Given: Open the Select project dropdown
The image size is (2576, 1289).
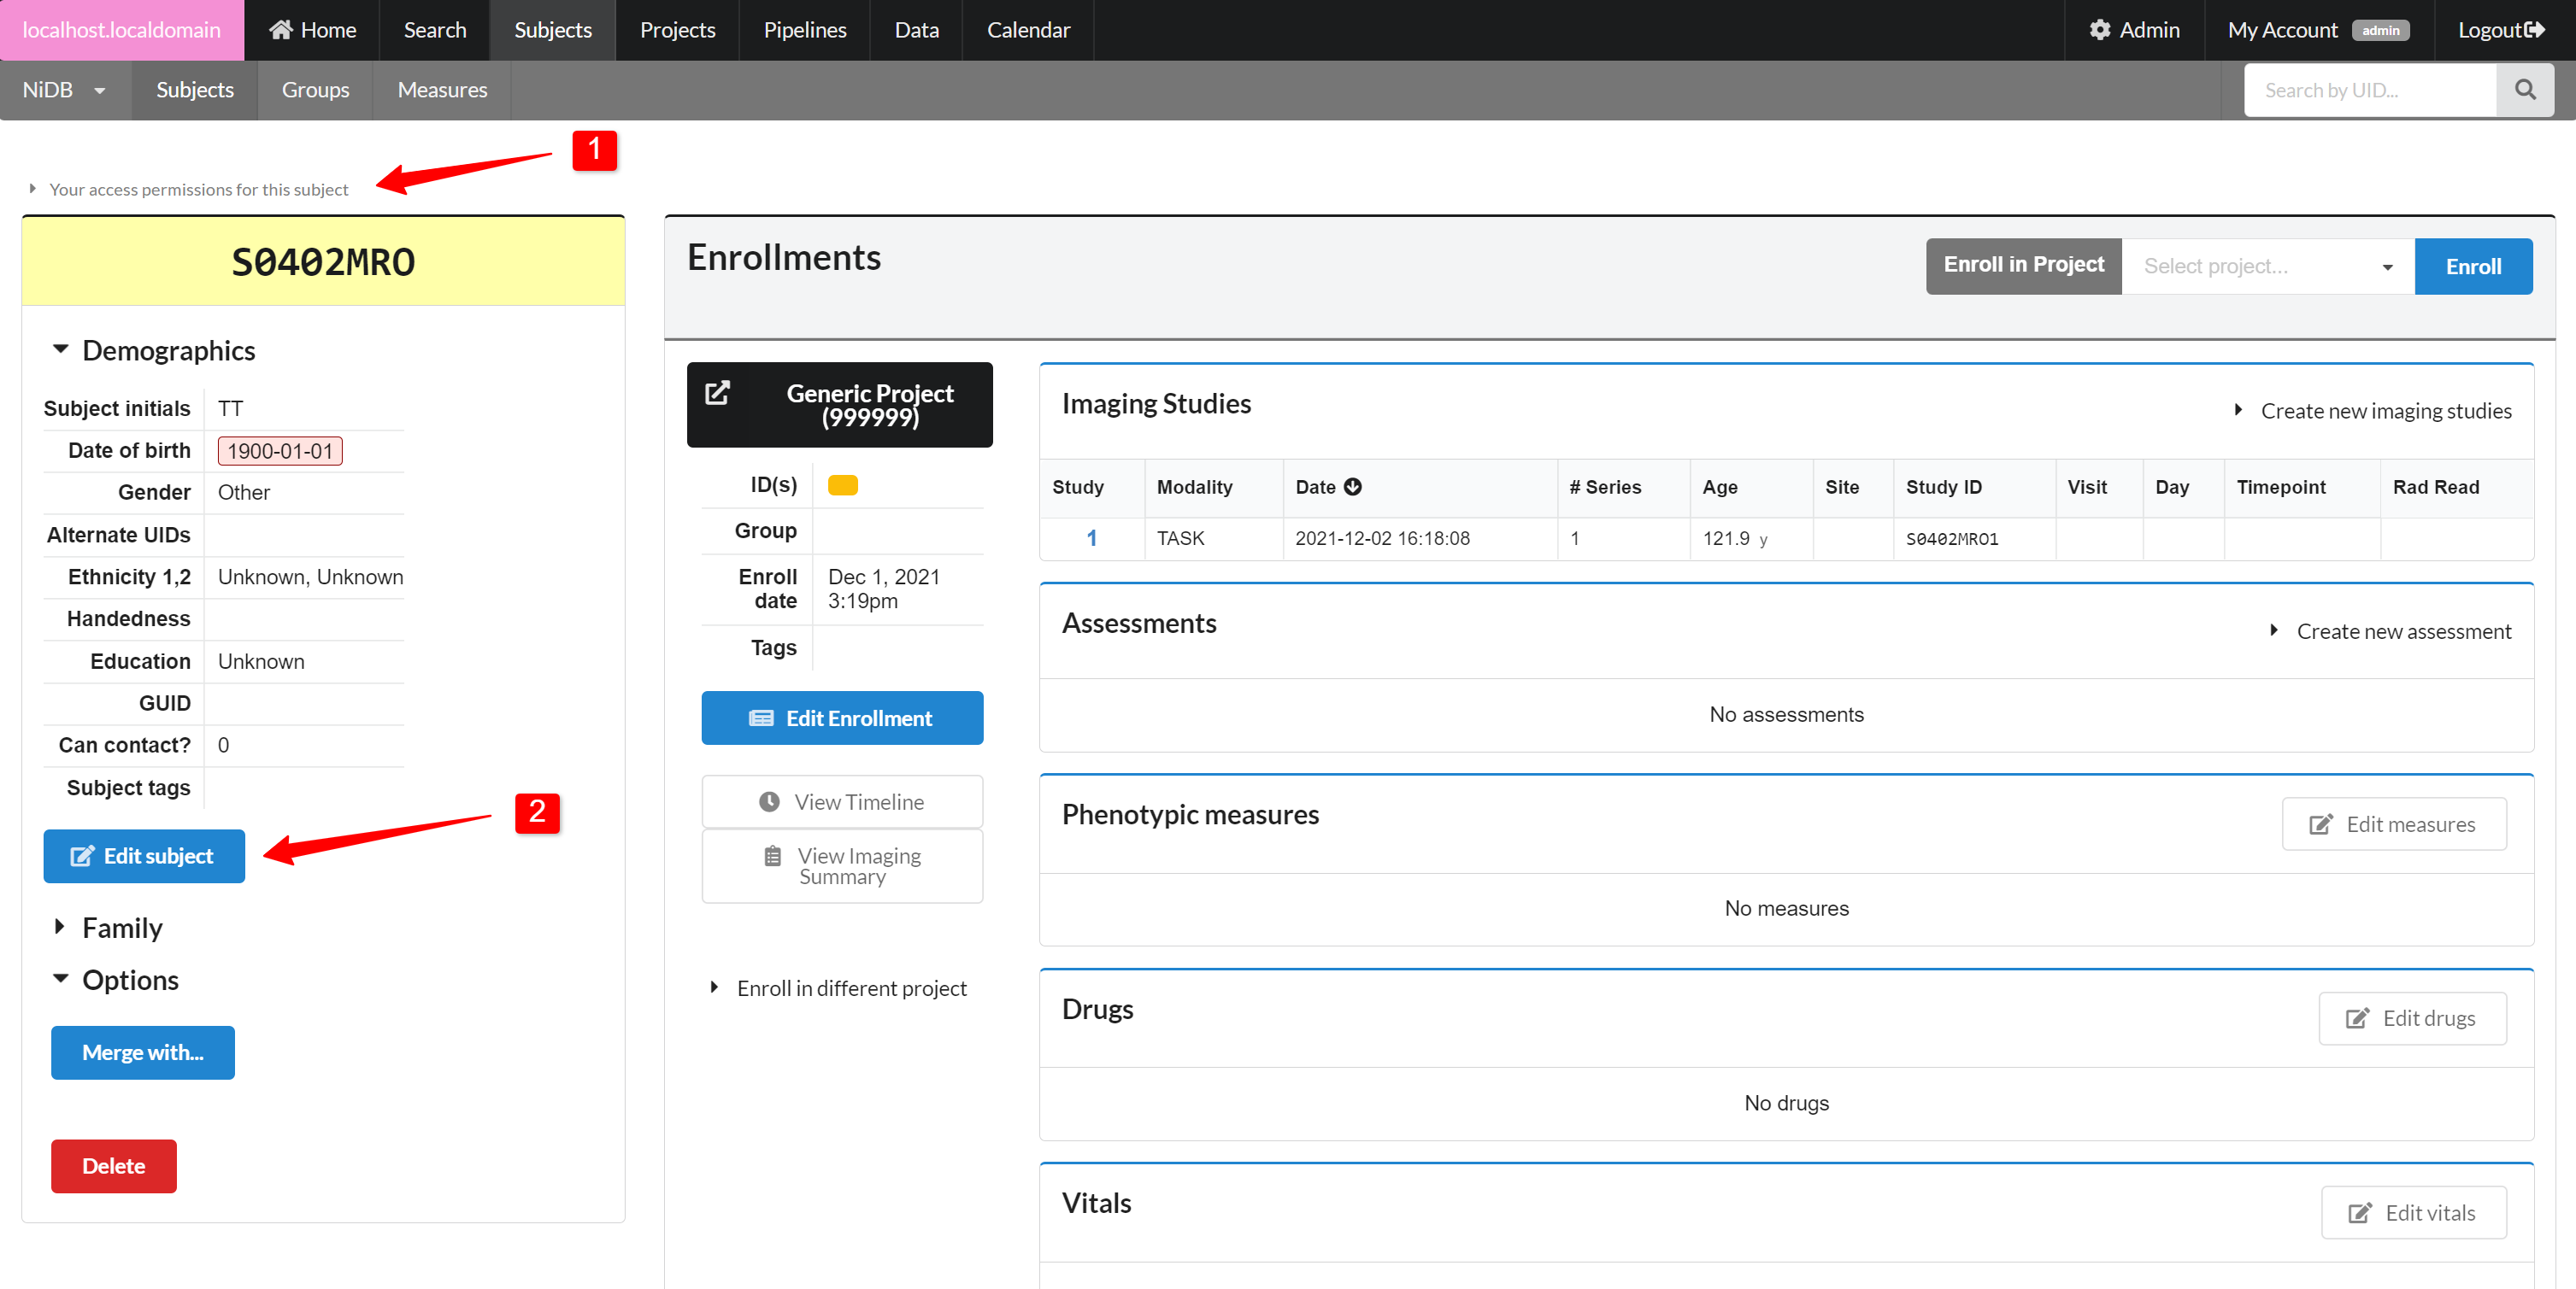Looking at the screenshot, I should coord(2267,266).
